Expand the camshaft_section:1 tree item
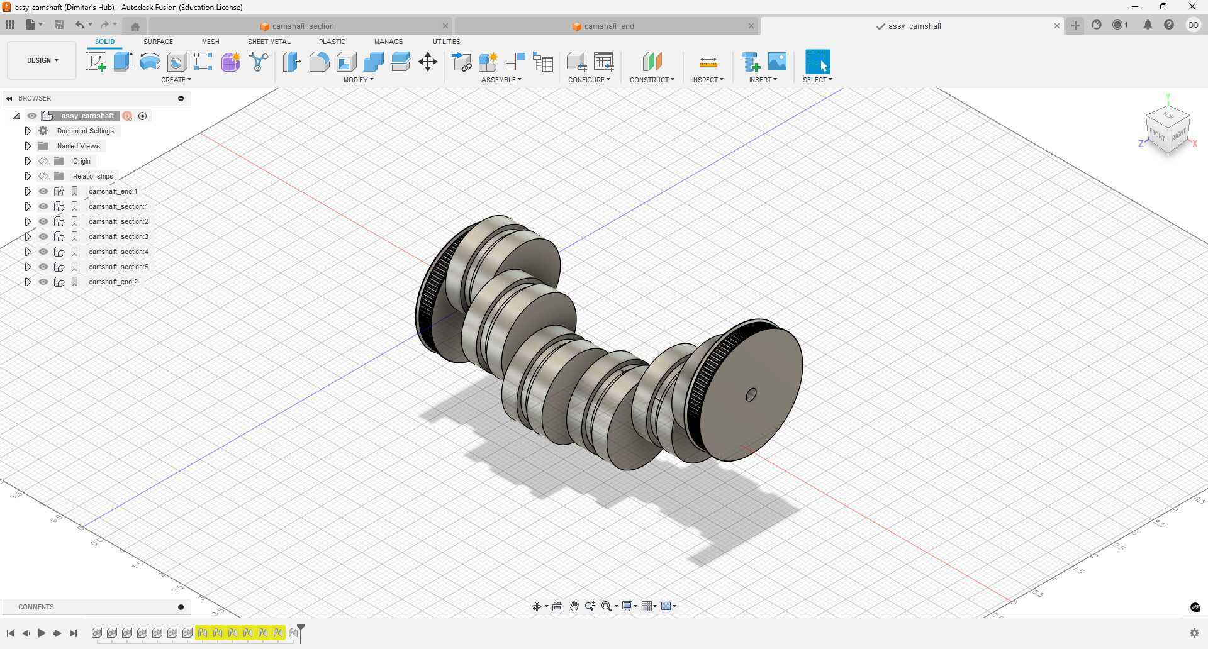Image resolution: width=1208 pixels, height=649 pixels. click(28, 206)
